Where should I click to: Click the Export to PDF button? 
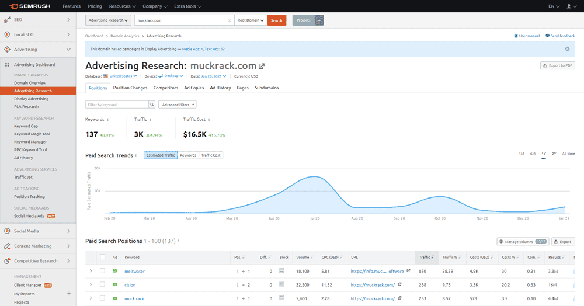point(558,65)
